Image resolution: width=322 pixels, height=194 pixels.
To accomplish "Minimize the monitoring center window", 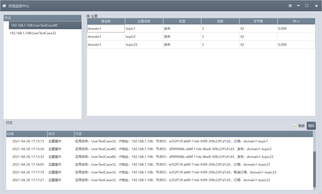I will 298,6.
